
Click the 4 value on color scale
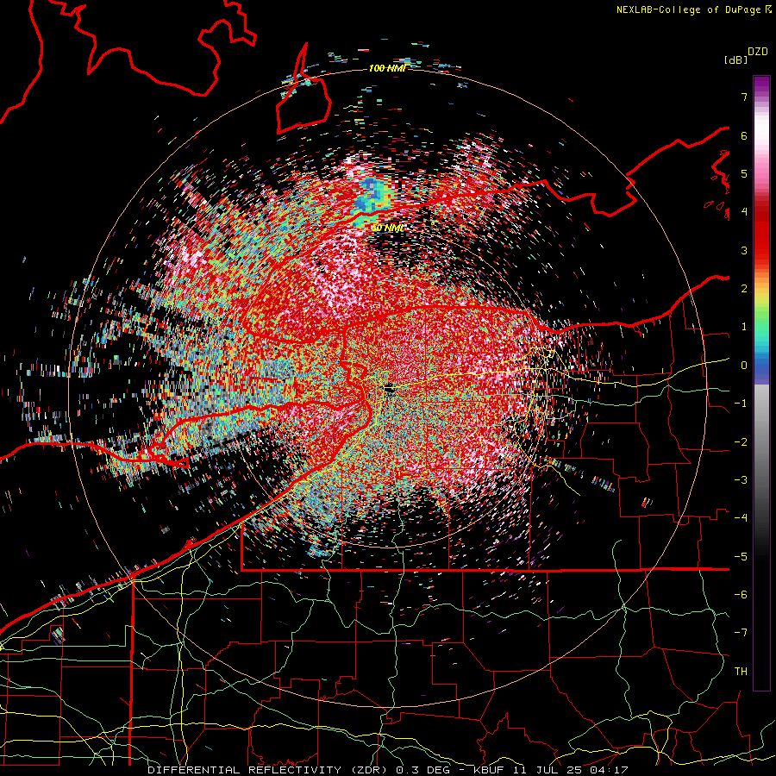744,212
